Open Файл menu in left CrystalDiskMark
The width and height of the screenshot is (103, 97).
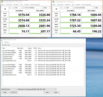3,5
